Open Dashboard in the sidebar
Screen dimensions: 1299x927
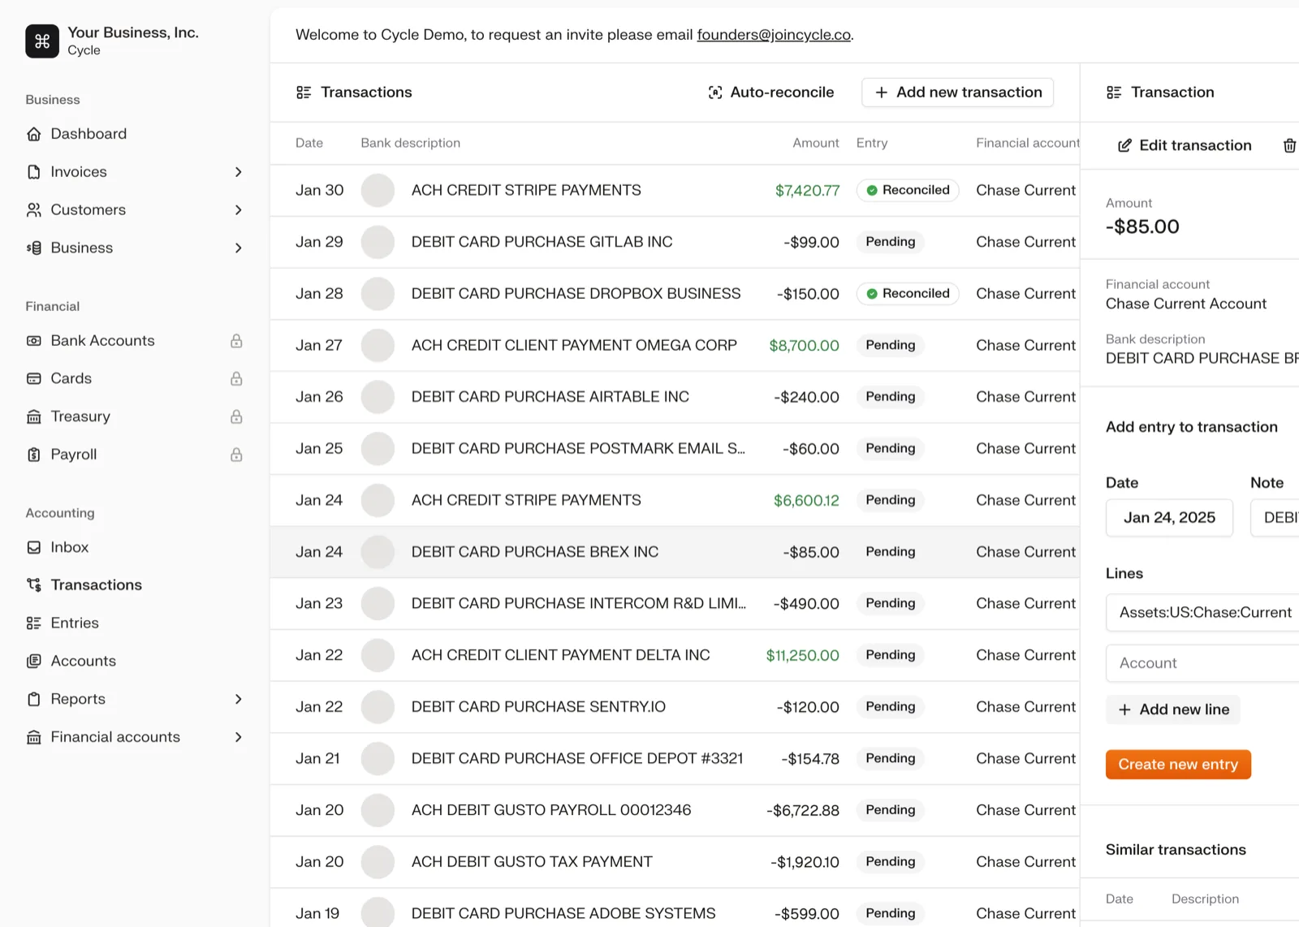click(88, 134)
